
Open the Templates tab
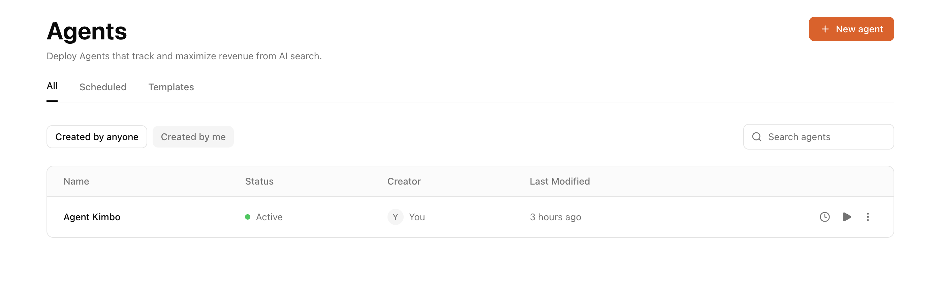(171, 87)
